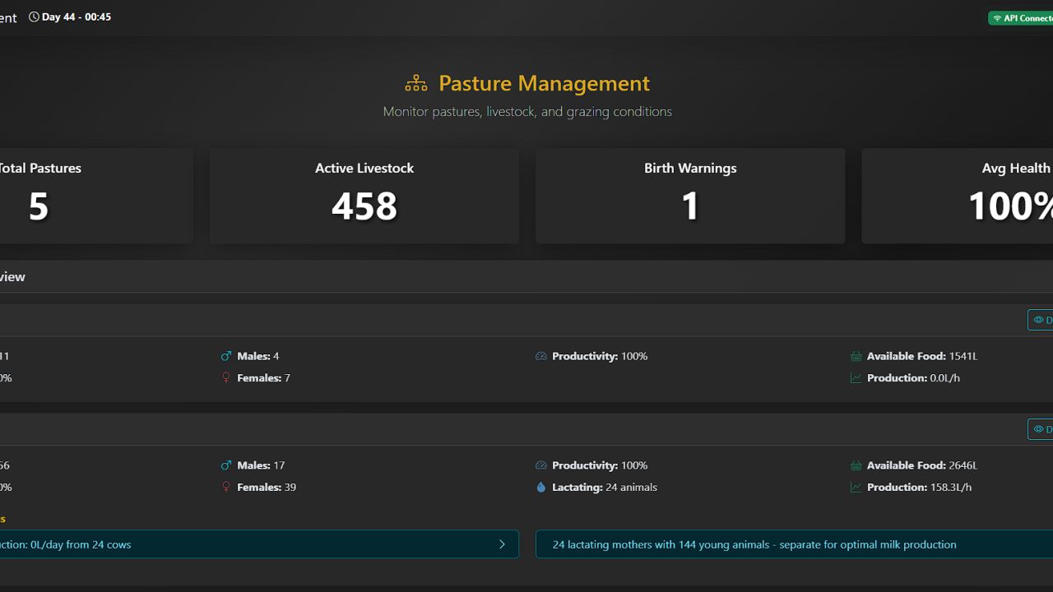Click the gauge icon by first Productivity: 100%
The image size is (1053, 592).
[540, 356]
